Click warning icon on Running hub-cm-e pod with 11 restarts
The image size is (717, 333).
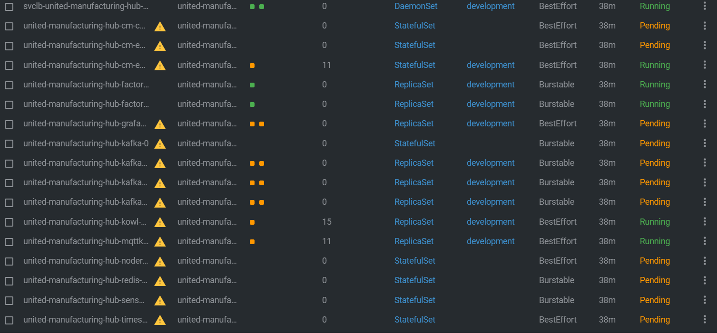click(160, 66)
